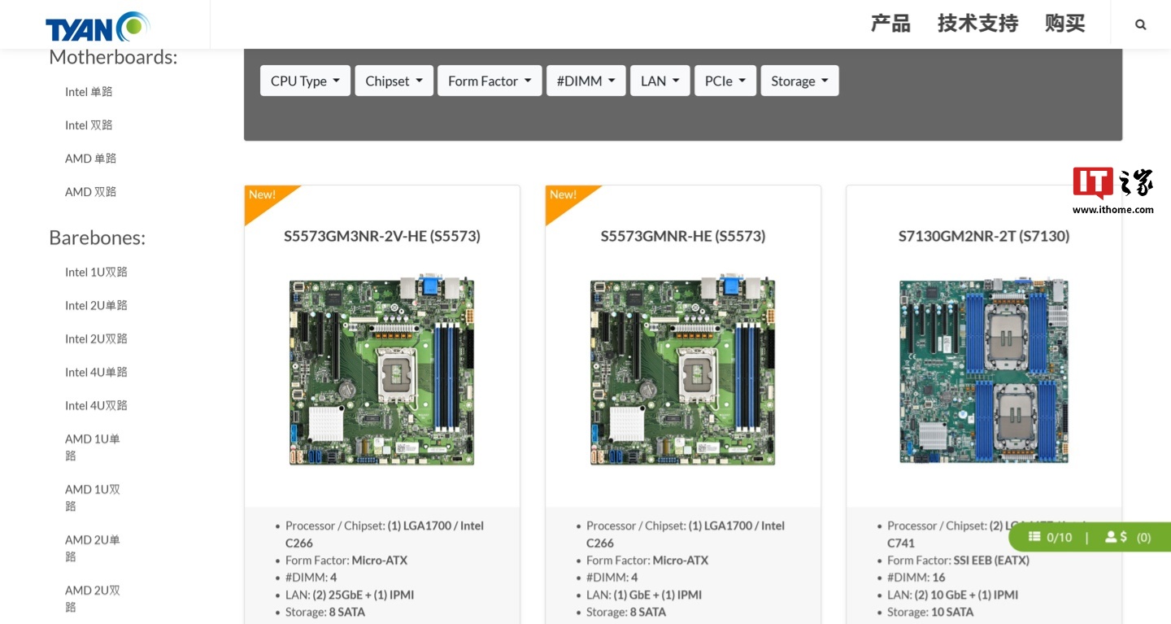The image size is (1171, 624).
Task: Click '#DIMM: 4' under S5573GM3NR-2V-HE
Action: tap(311, 578)
